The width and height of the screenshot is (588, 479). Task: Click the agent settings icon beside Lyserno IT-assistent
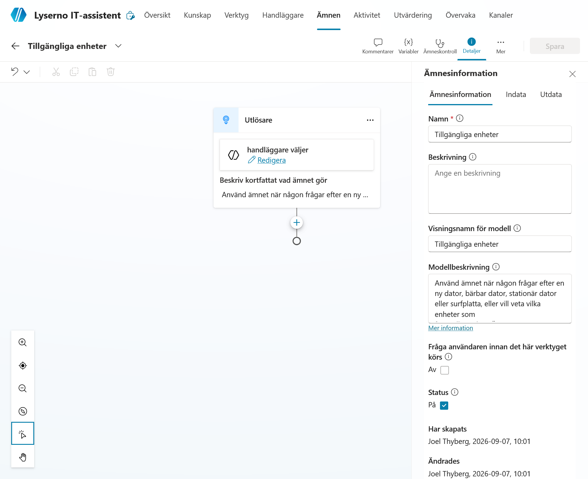(x=130, y=15)
